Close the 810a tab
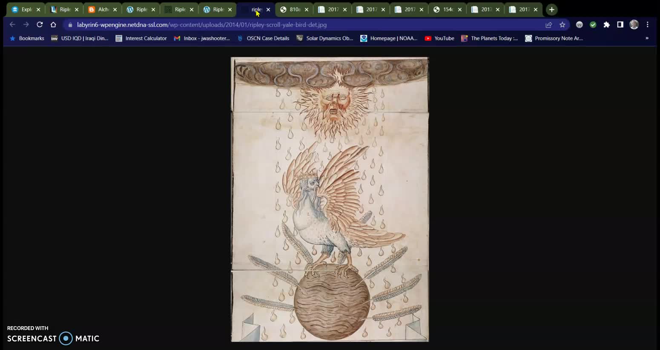The width and height of the screenshot is (660, 350). [307, 9]
